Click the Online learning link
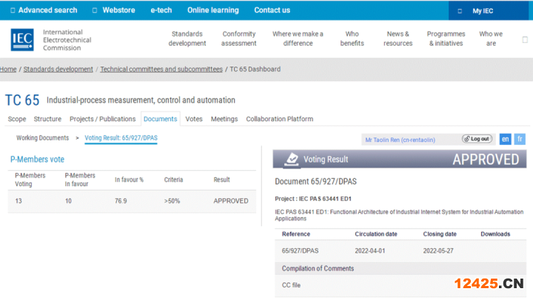Image resolution: width=533 pixels, height=300 pixels. (212, 10)
